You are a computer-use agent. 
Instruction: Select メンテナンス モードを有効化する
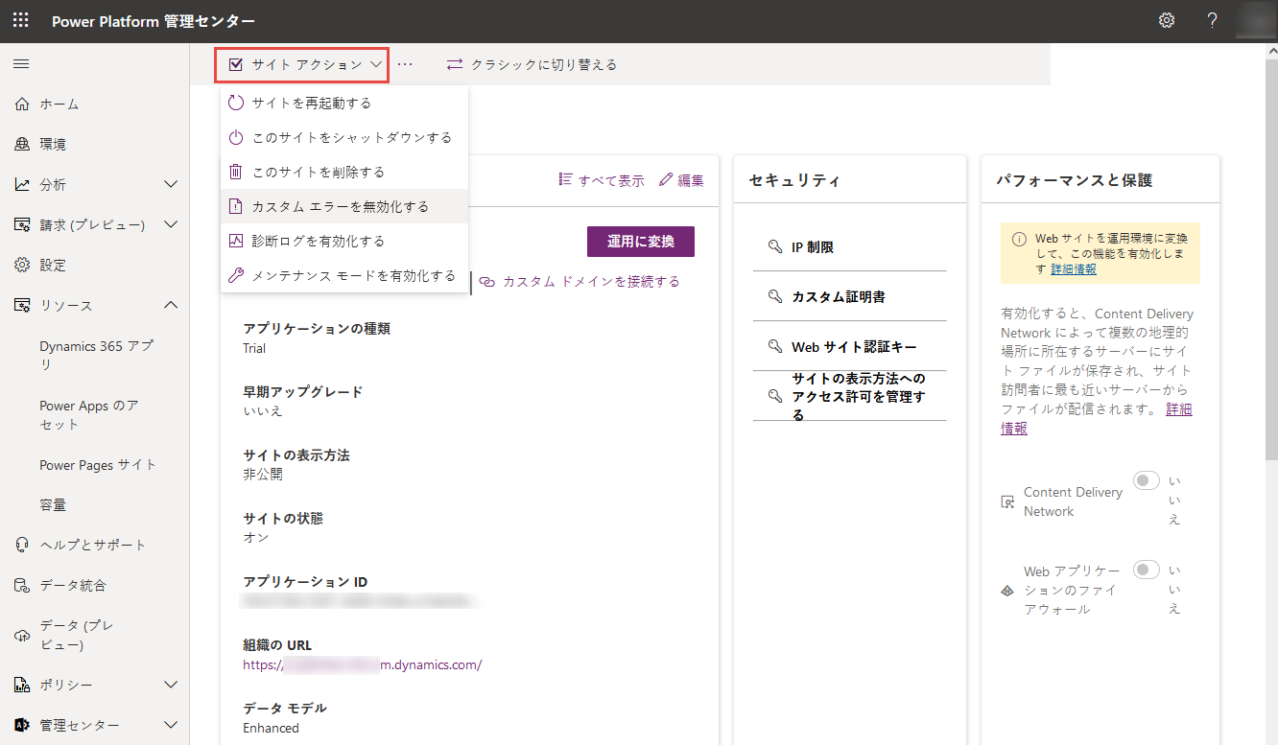pos(344,275)
